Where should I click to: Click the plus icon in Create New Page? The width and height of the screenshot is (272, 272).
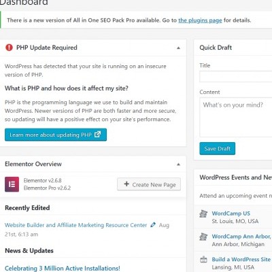(x=126, y=184)
